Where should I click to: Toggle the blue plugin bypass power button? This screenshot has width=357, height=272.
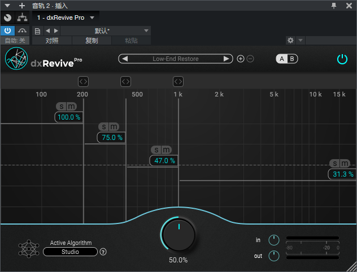[x=7, y=30]
